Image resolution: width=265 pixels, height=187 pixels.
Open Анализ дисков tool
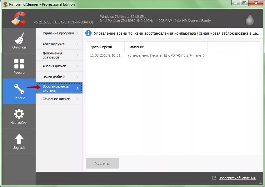[59, 66]
